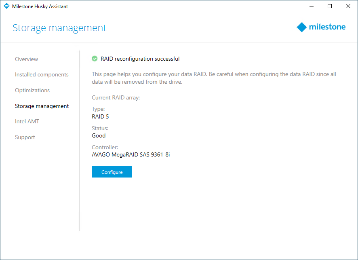
Task: Select Storage management in sidebar
Action: (42, 106)
